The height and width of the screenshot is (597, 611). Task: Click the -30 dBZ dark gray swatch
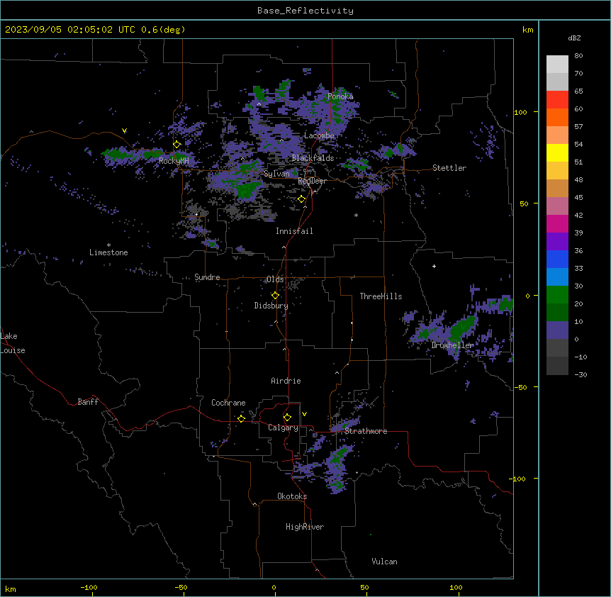click(557, 366)
